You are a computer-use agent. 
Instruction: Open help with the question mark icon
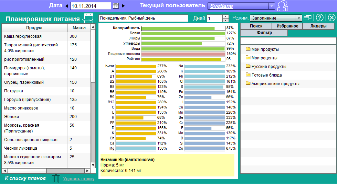[x=320, y=18]
